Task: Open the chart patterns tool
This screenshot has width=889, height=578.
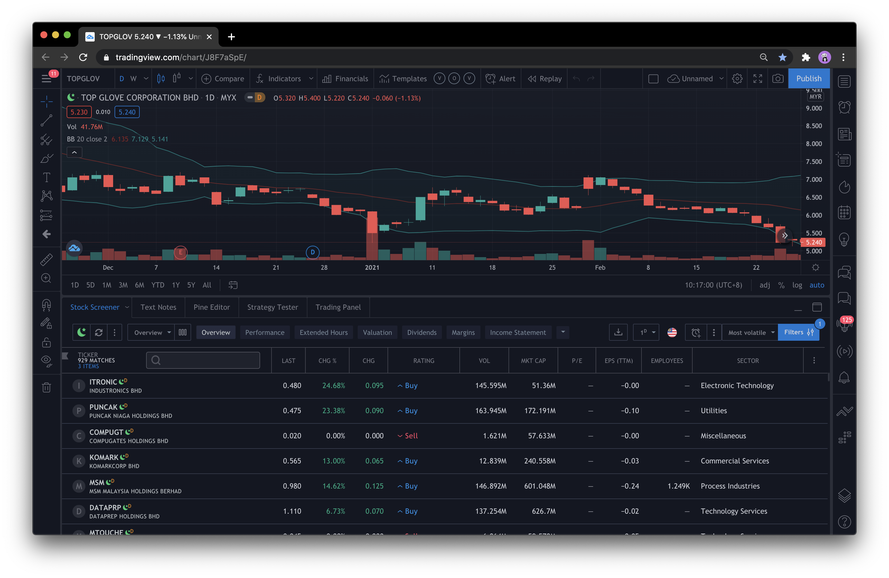Action: click(x=46, y=196)
